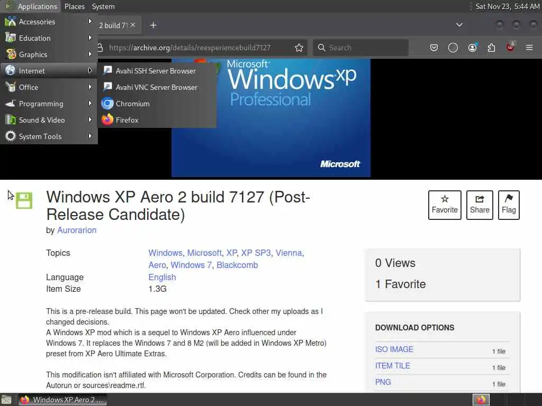Open the PNG download option
The image size is (542, 406).
click(x=383, y=382)
